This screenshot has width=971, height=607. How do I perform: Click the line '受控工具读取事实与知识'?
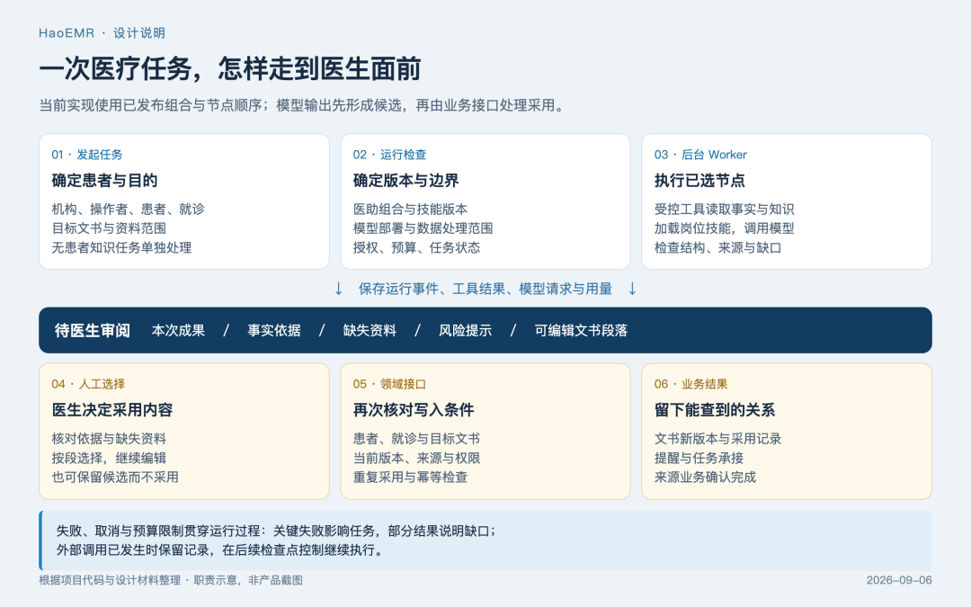(724, 209)
